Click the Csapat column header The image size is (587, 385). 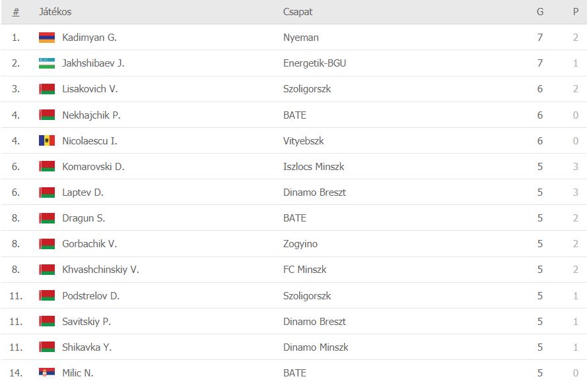coord(298,12)
